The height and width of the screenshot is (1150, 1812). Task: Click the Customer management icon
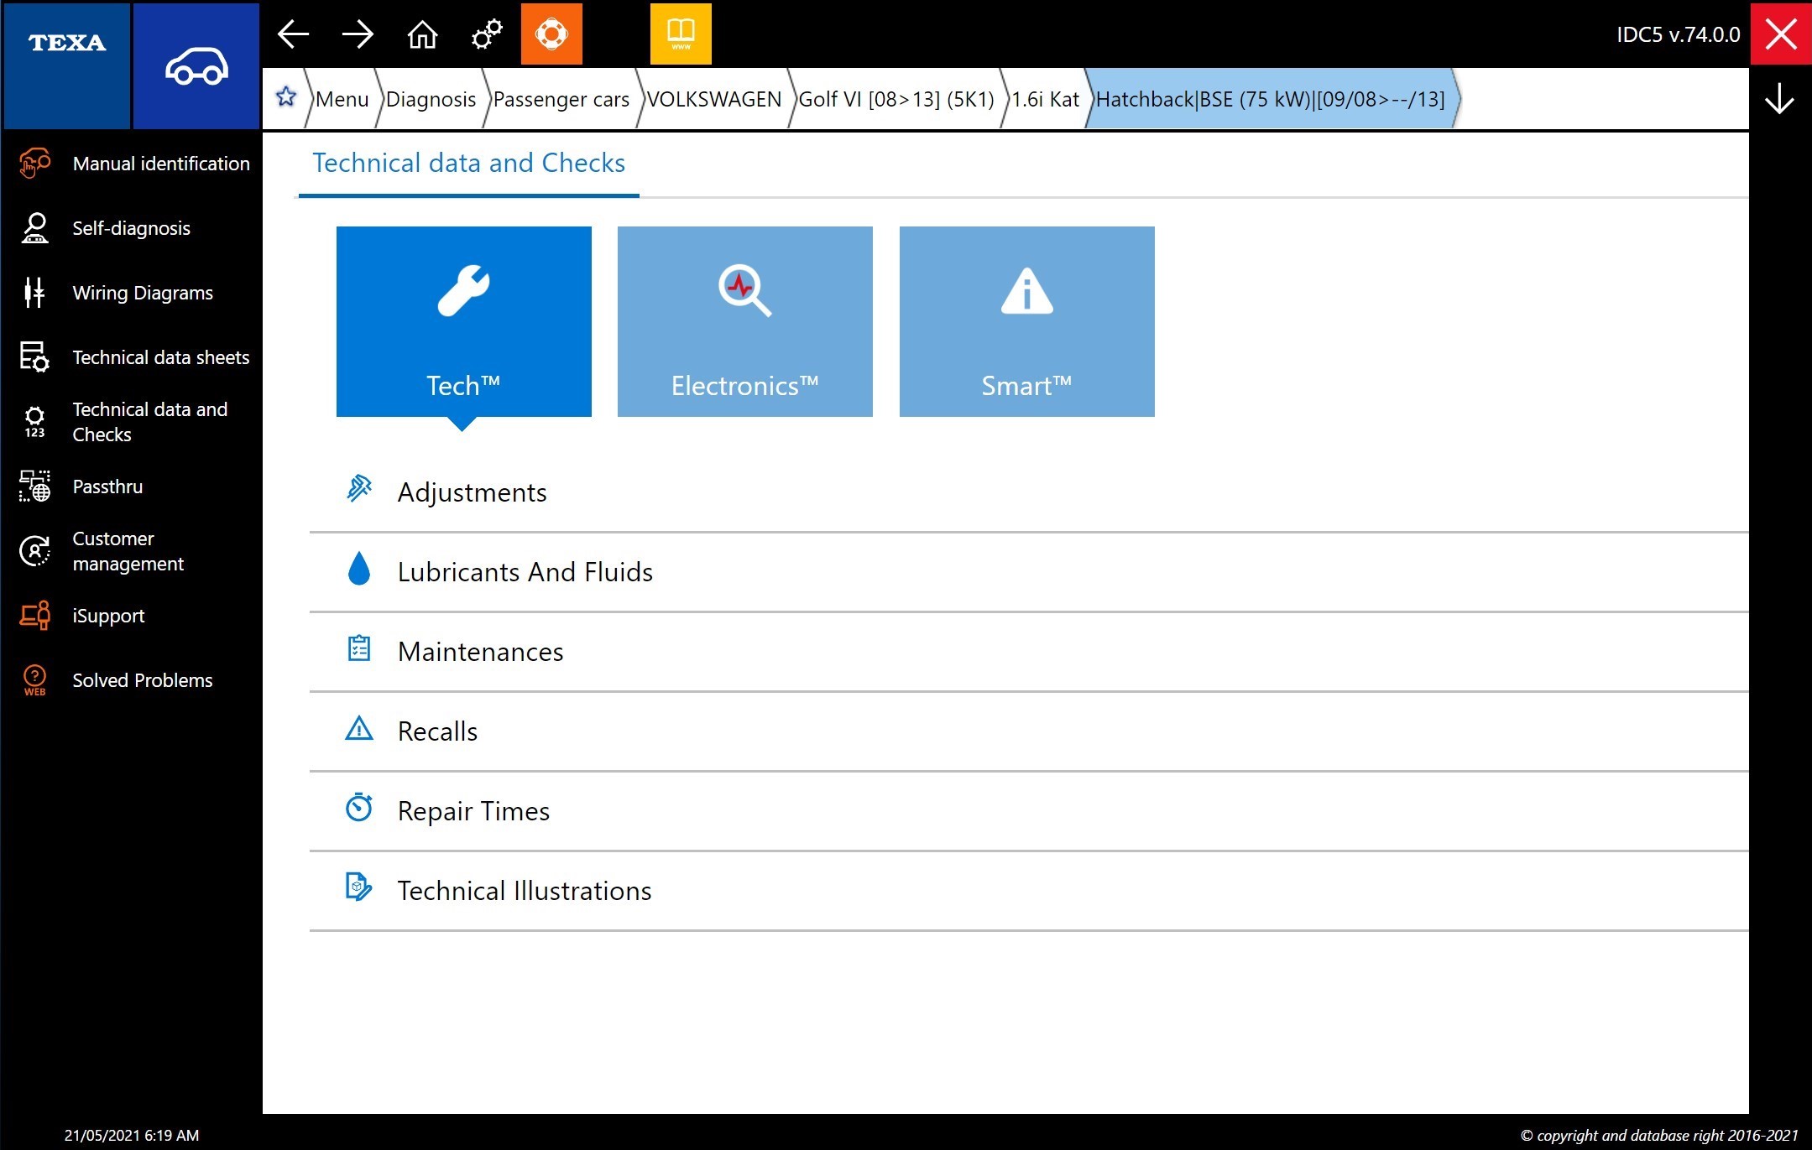point(34,551)
